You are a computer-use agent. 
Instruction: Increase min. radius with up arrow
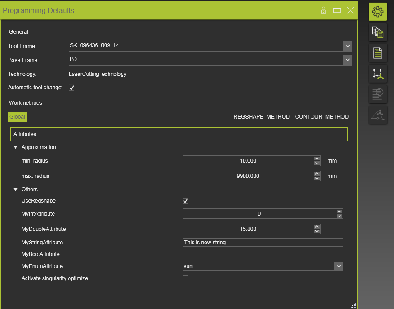coord(317,159)
